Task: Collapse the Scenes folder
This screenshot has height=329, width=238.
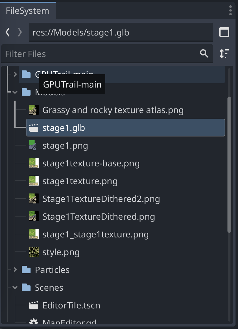Action: 15,288
